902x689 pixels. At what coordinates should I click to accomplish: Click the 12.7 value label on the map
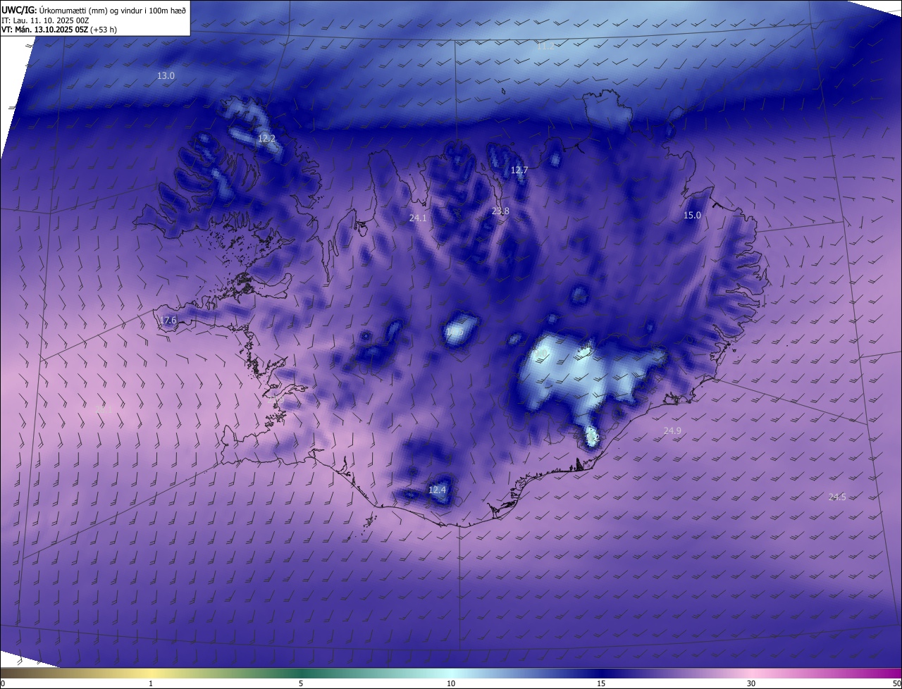coord(519,170)
